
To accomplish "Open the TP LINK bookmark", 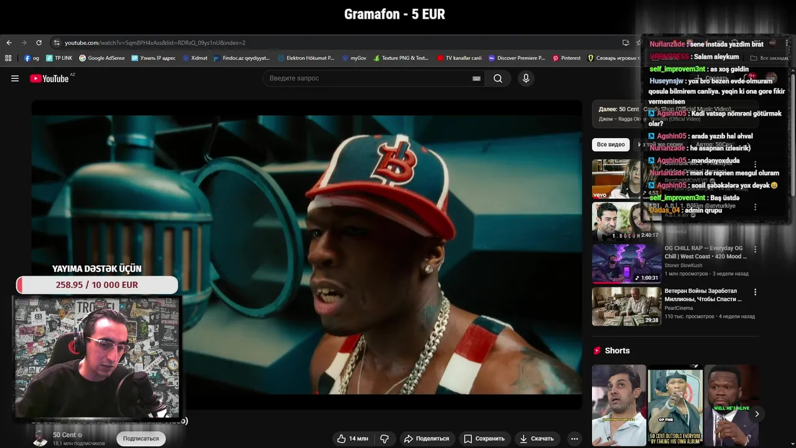I will point(59,58).
